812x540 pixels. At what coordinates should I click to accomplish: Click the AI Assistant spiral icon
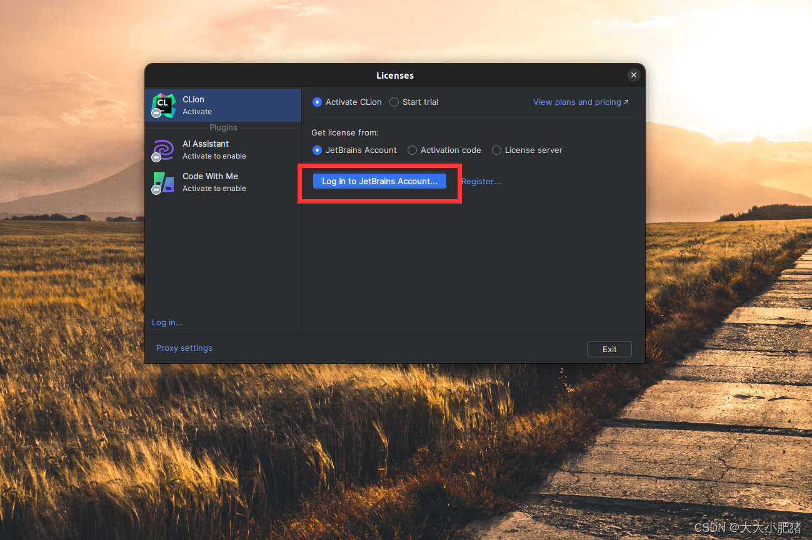tap(163, 150)
